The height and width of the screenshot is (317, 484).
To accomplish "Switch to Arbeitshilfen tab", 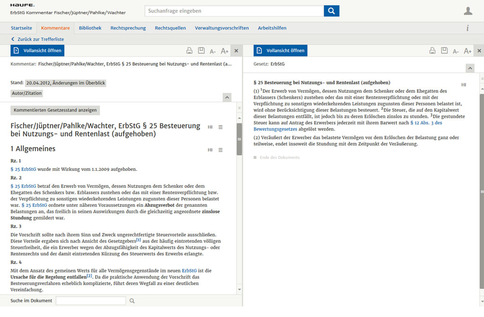I will pyautogui.click(x=272, y=28).
